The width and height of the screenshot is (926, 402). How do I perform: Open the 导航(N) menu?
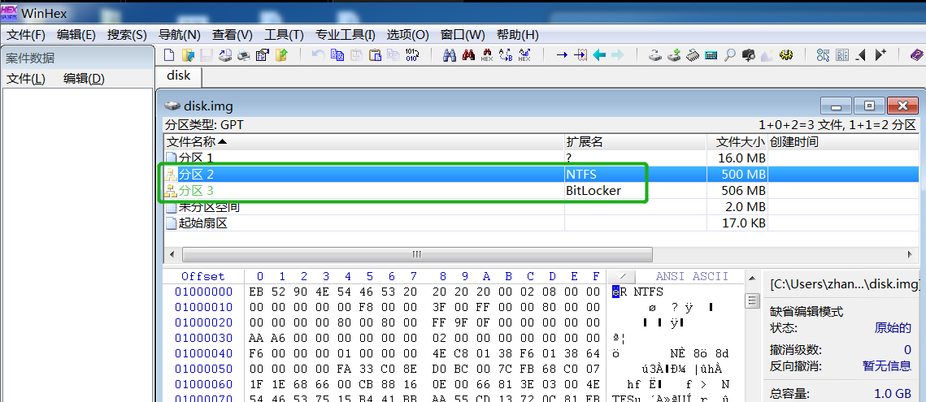click(x=180, y=35)
